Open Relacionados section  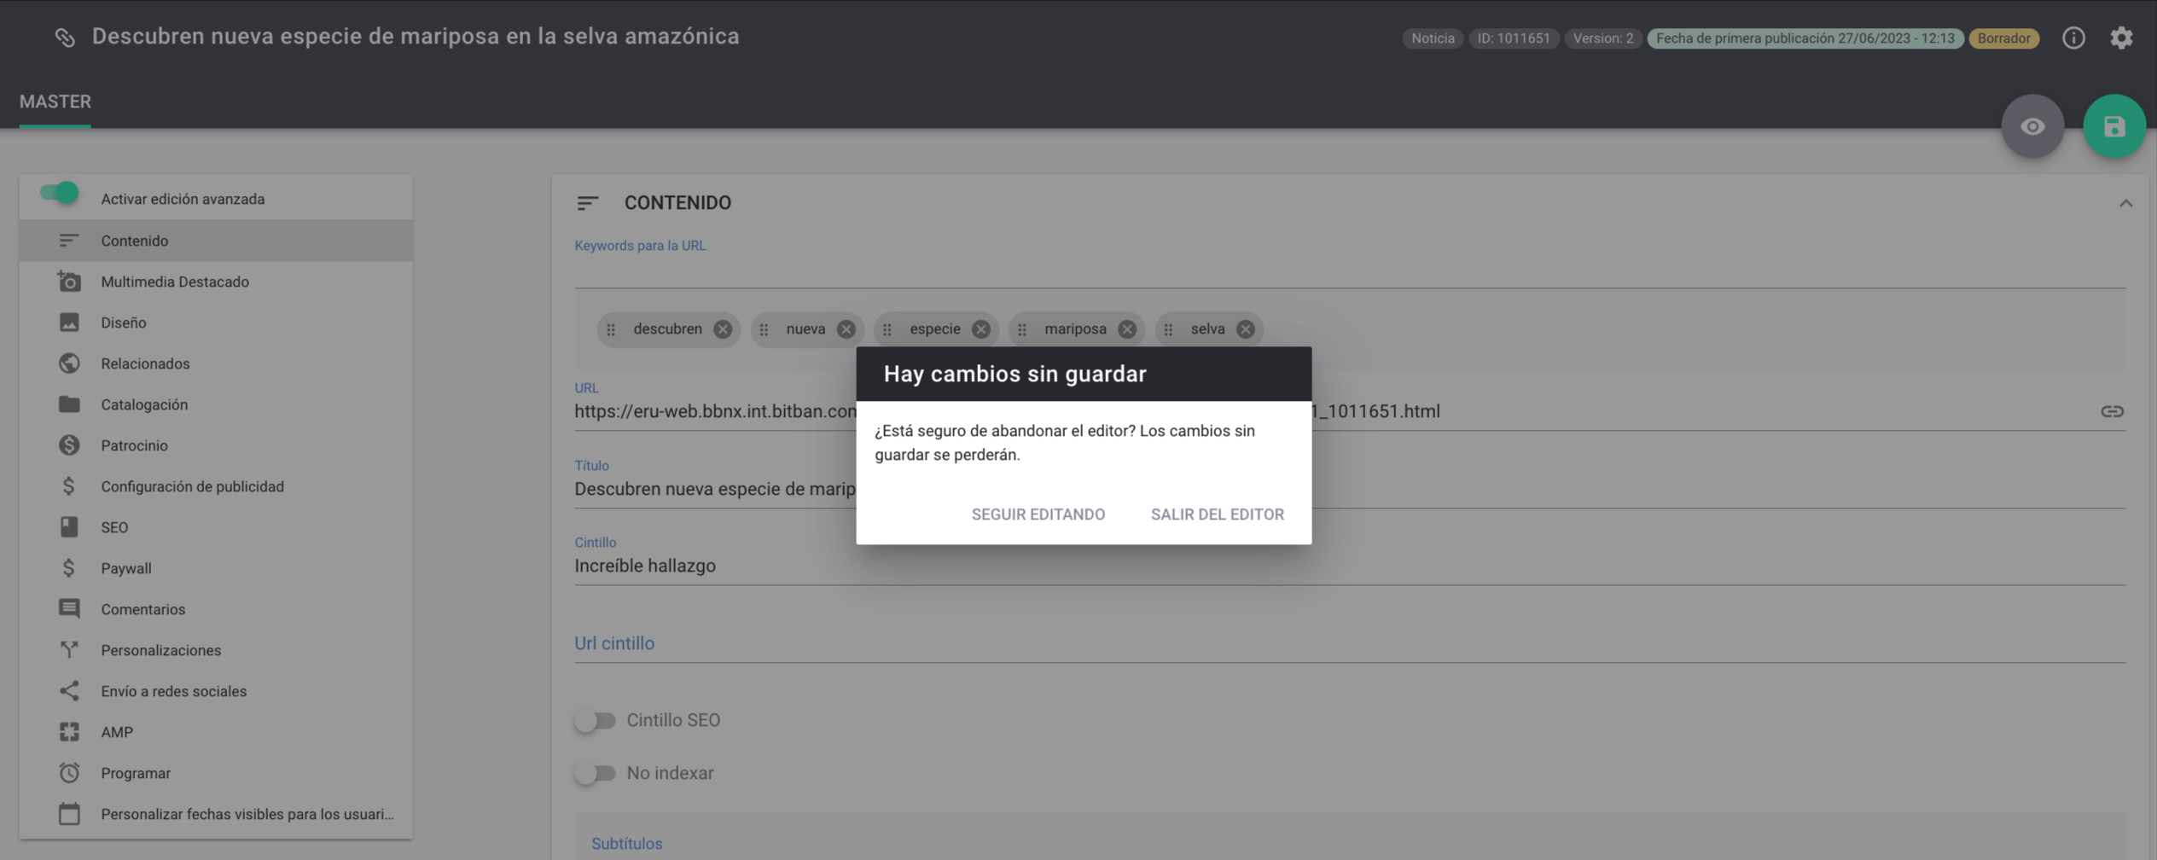click(x=216, y=363)
